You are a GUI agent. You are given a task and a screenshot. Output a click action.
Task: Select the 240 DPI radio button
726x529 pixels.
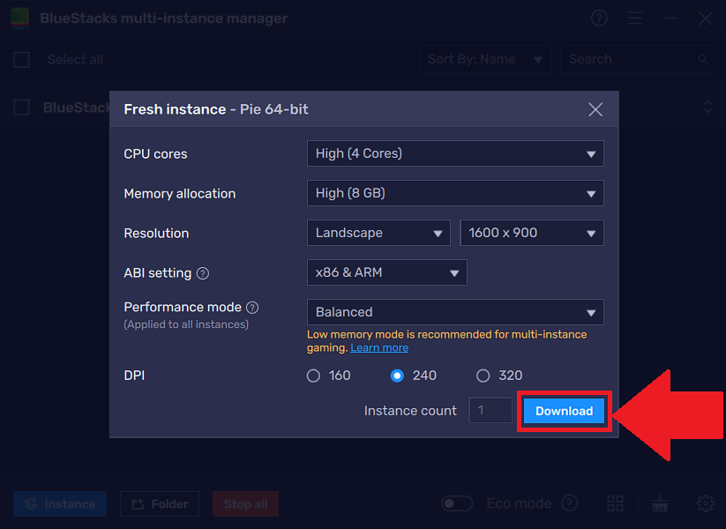397,376
